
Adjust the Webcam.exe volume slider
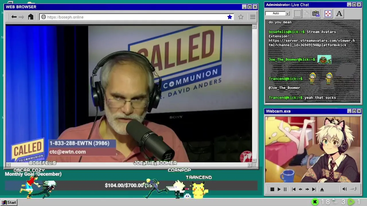point(353,189)
